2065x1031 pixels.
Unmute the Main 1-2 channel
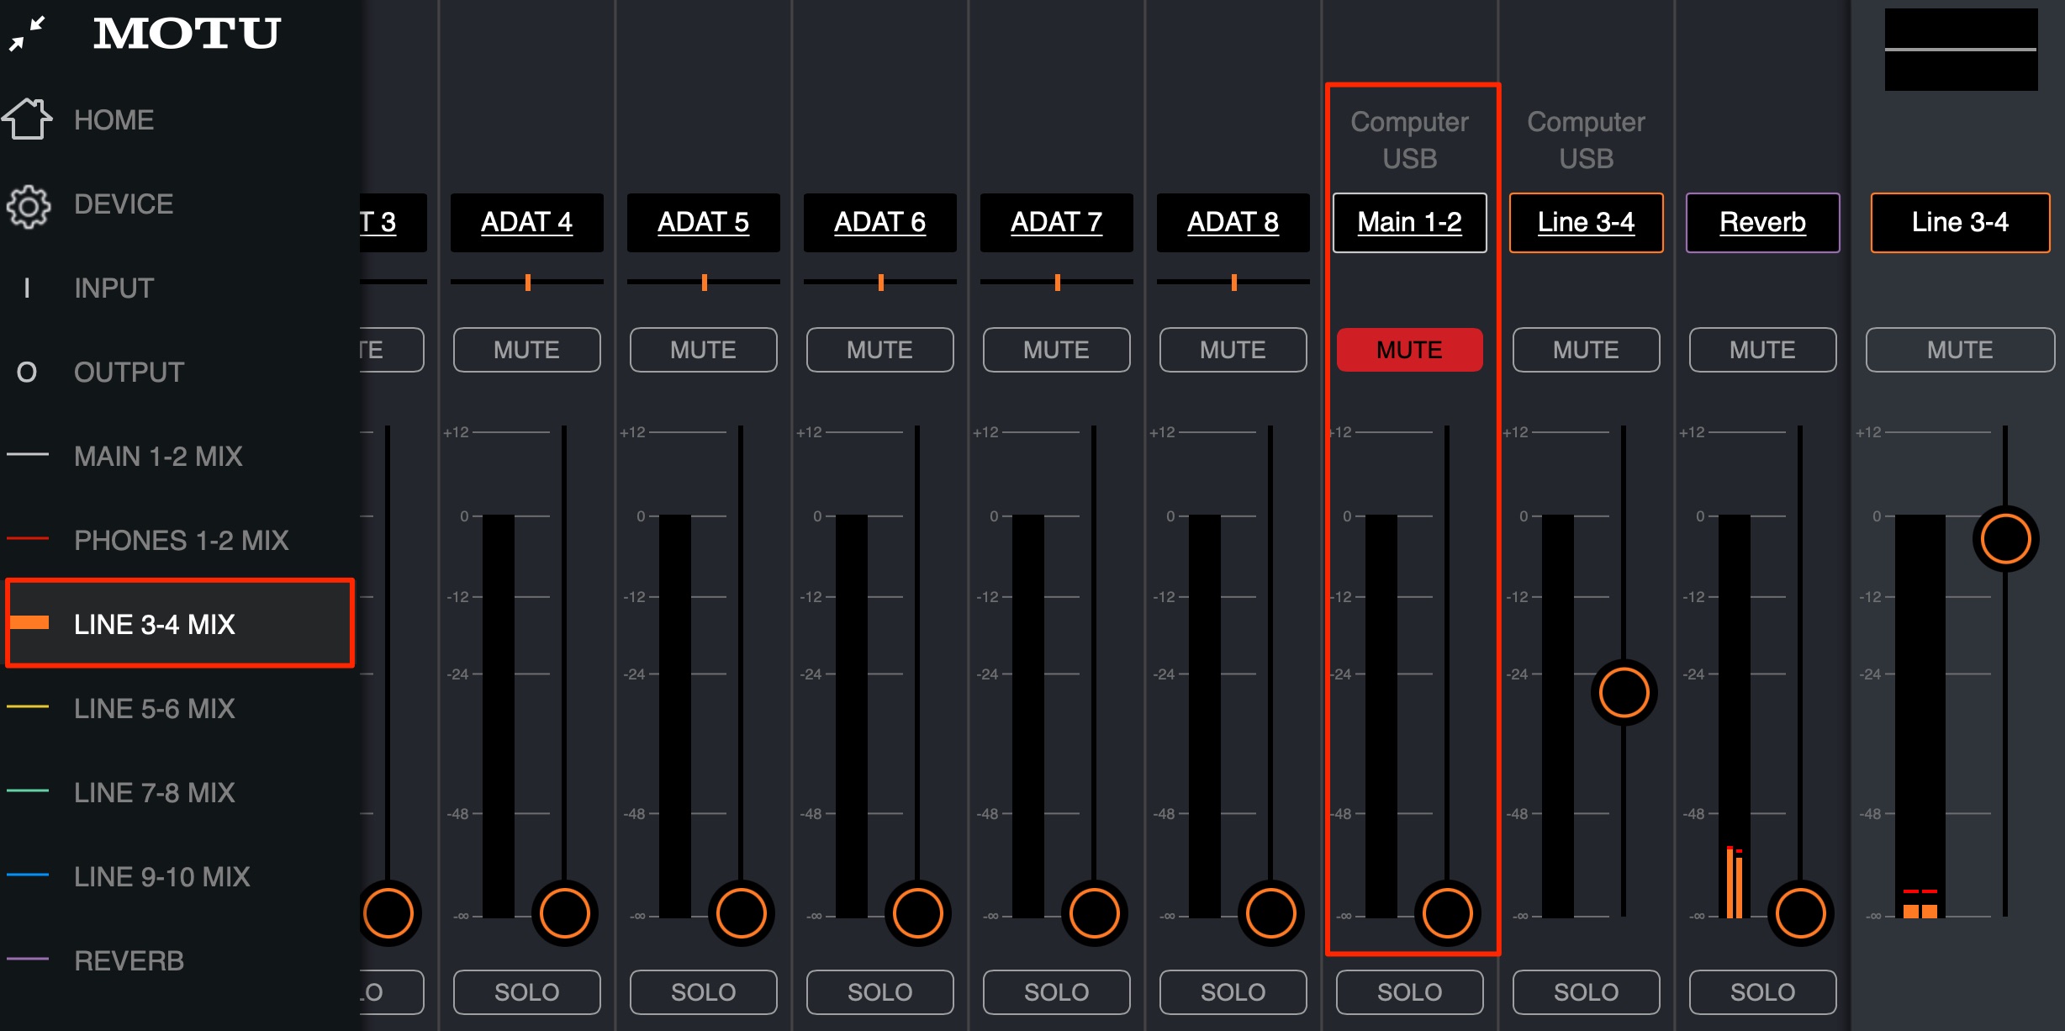(x=1409, y=350)
